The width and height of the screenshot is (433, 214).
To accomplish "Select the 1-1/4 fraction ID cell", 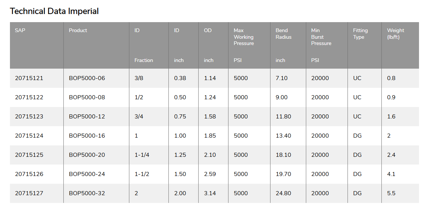I will [142, 155].
